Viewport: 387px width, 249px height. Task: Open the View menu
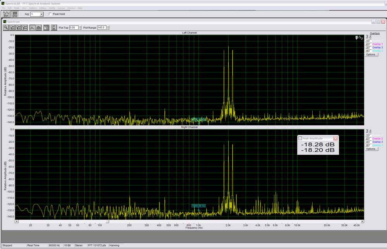click(24, 8)
